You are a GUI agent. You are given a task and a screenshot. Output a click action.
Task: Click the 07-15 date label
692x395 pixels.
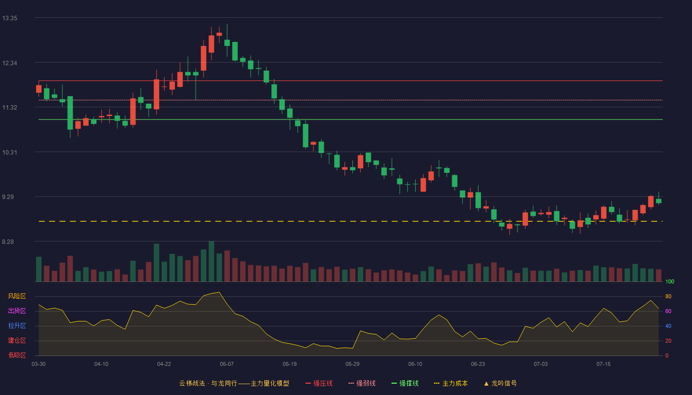pyautogui.click(x=604, y=364)
